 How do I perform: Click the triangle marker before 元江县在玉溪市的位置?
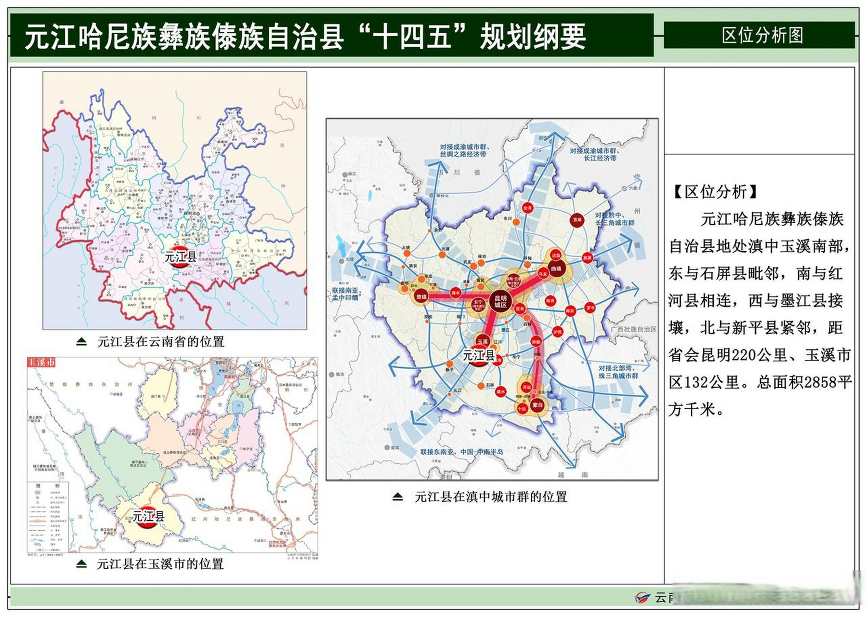81,563
